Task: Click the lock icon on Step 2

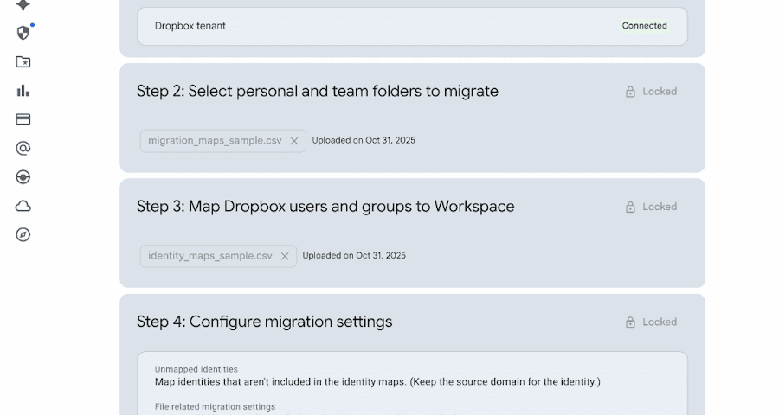Action: point(630,92)
